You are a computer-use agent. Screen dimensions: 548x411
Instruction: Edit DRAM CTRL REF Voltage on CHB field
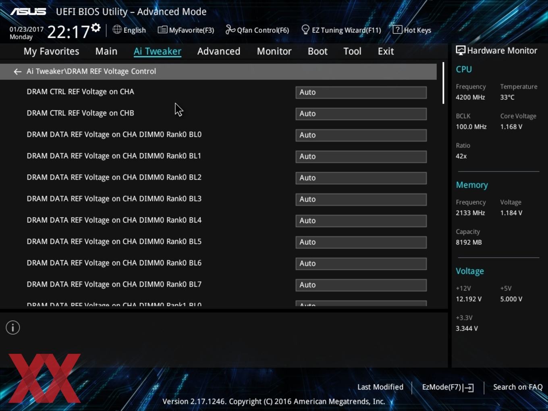click(x=361, y=114)
